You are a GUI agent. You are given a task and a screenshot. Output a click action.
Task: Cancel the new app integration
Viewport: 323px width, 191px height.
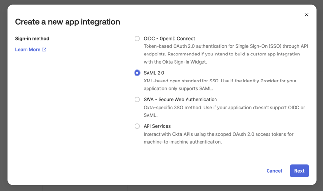coord(274,171)
